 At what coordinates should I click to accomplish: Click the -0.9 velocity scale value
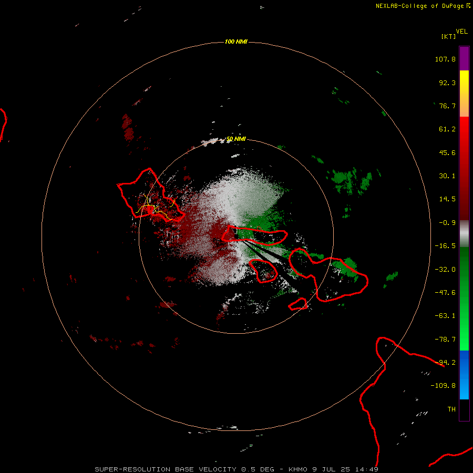tap(447, 223)
